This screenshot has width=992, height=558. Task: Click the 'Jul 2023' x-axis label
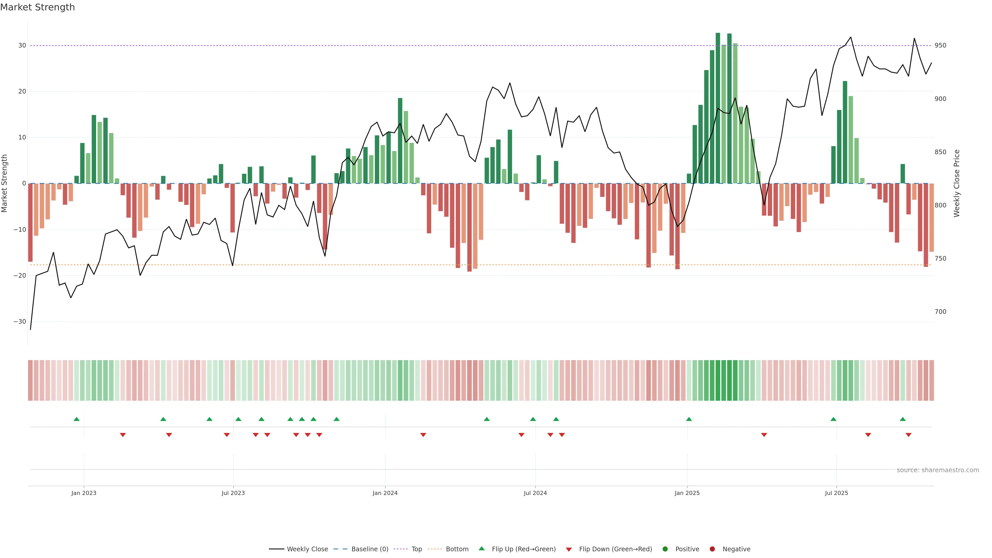233,493
